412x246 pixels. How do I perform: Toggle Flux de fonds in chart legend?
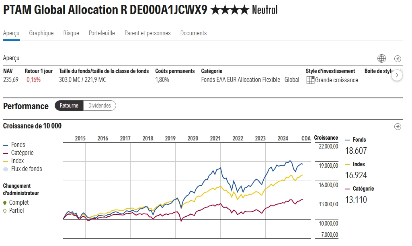tap(23, 169)
